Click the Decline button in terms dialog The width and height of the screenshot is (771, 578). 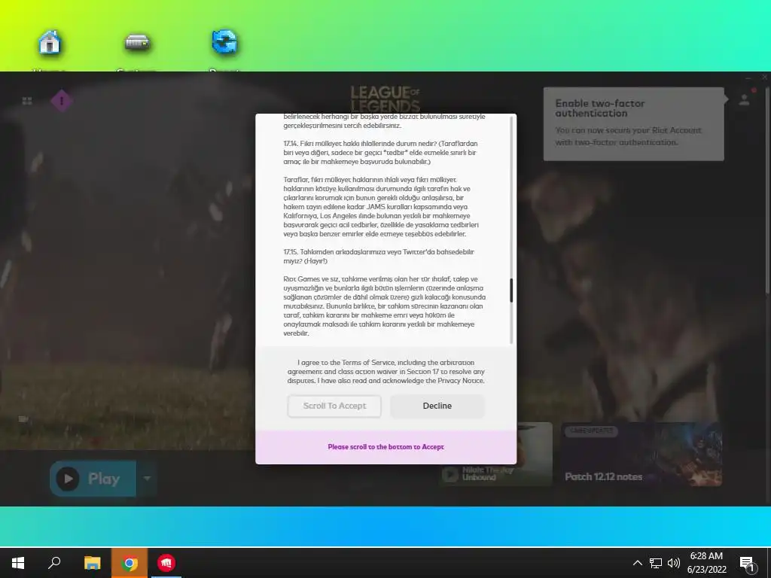click(x=437, y=406)
